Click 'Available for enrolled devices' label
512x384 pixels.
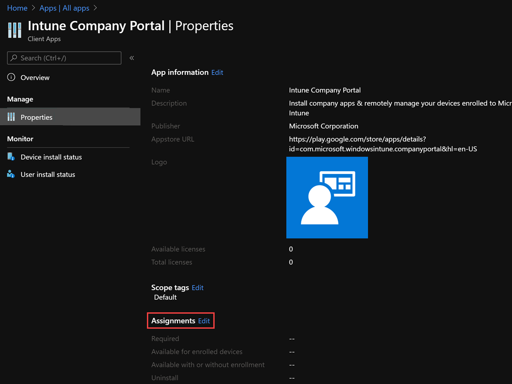[197, 352]
